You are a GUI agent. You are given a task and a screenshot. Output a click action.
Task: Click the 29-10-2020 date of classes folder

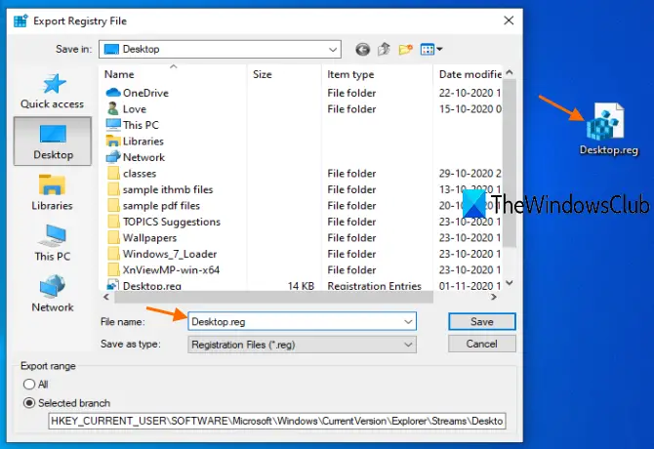(x=470, y=174)
